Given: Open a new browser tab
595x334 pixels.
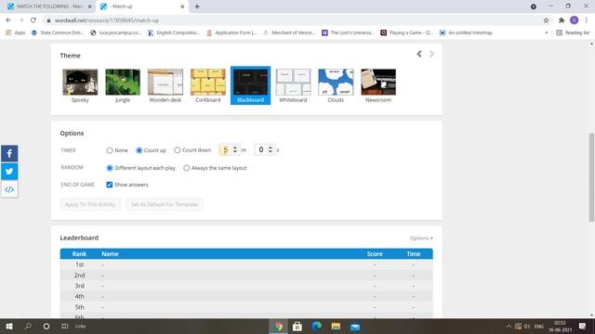Looking at the screenshot, I should [x=197, y=6].
